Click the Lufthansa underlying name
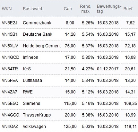 (x=32, y=80)
